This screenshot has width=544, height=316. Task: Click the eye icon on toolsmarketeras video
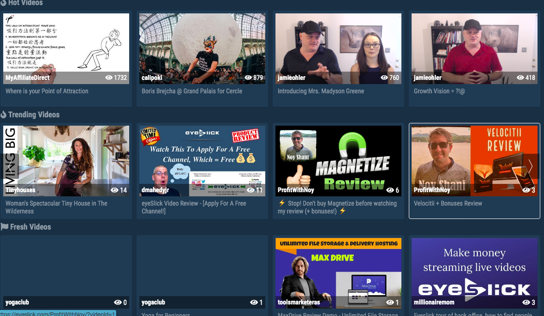coord(390,302)
